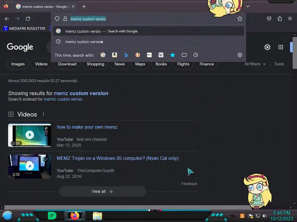Click the horizontal page scrollbar

click(128, 207)
